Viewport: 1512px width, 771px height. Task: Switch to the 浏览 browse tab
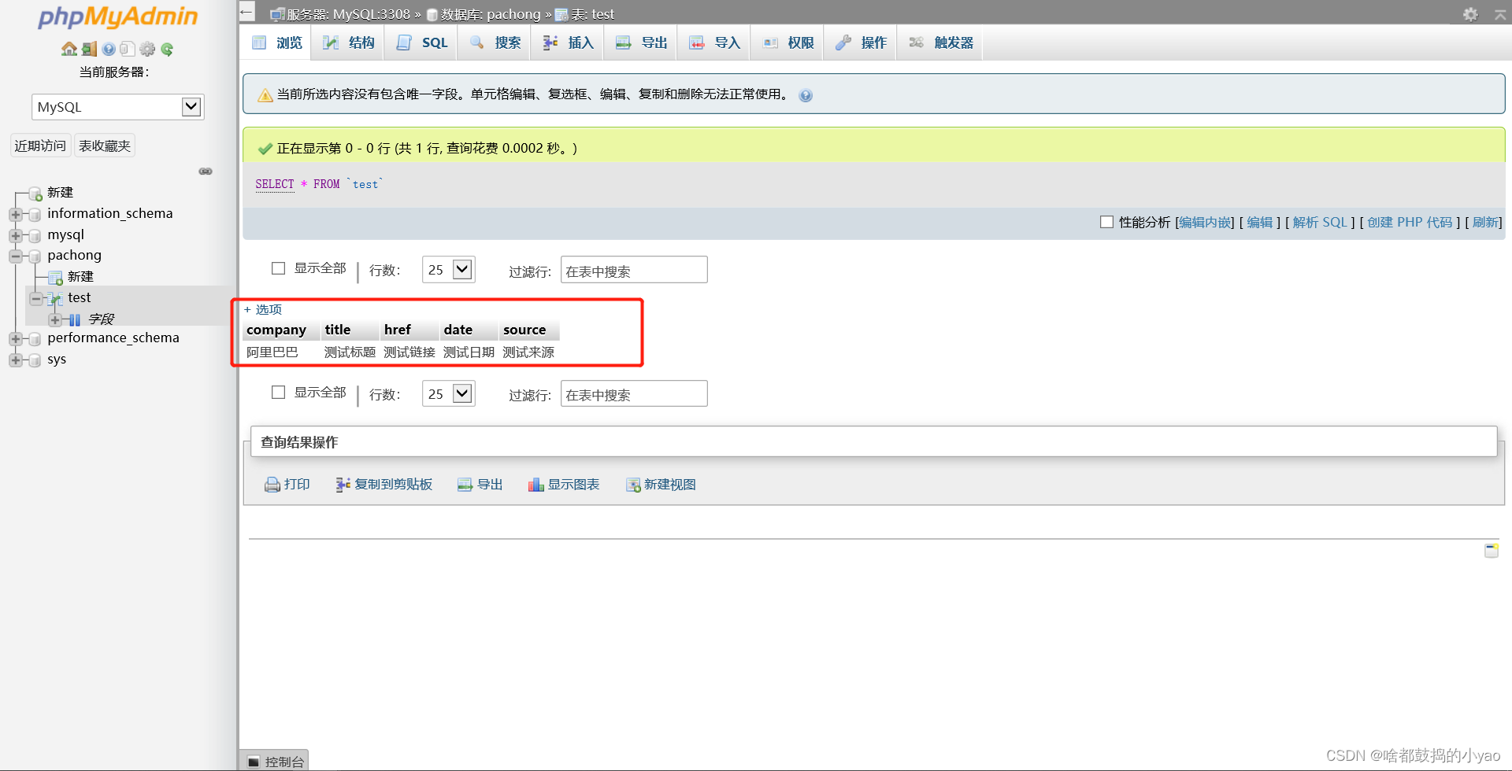point(276,42)
